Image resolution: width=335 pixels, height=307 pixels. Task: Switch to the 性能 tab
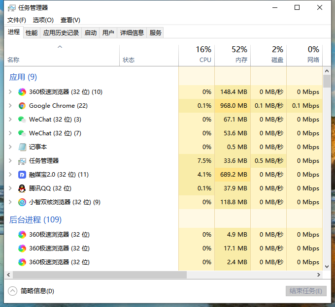(32, 33)
